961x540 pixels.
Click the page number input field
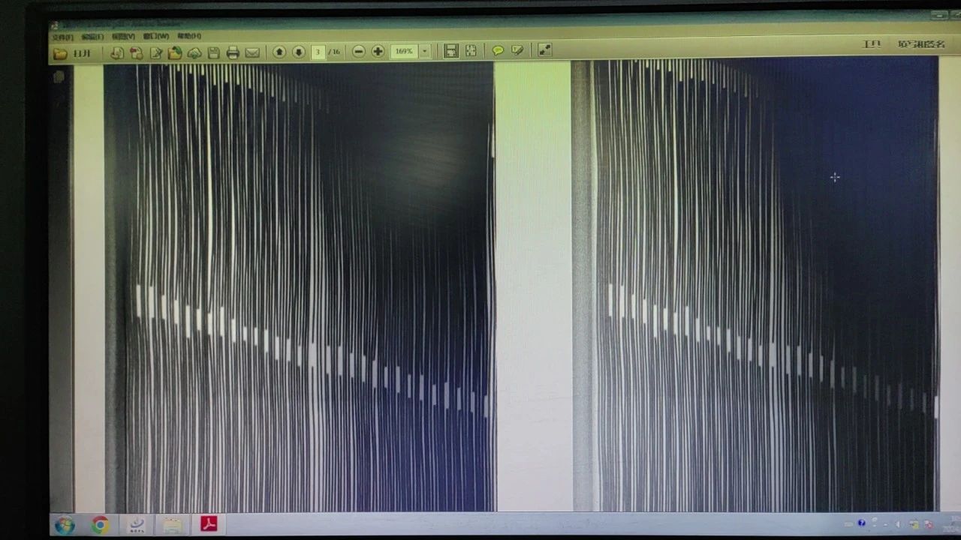pyautogui.click(x=318, y=52)
